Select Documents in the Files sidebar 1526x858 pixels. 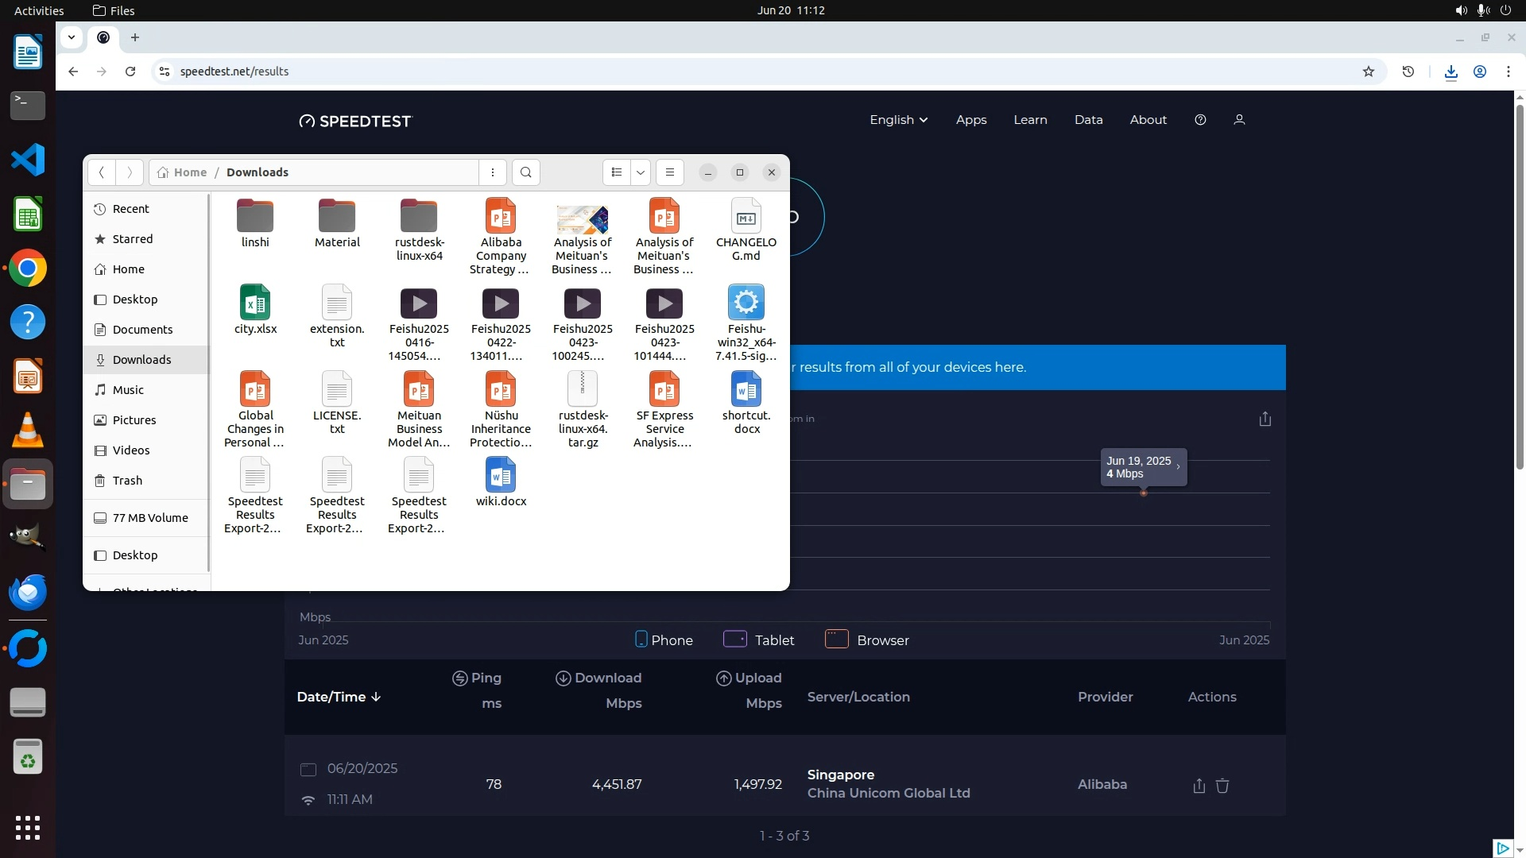pyautogui.click(x=142, y=330)
